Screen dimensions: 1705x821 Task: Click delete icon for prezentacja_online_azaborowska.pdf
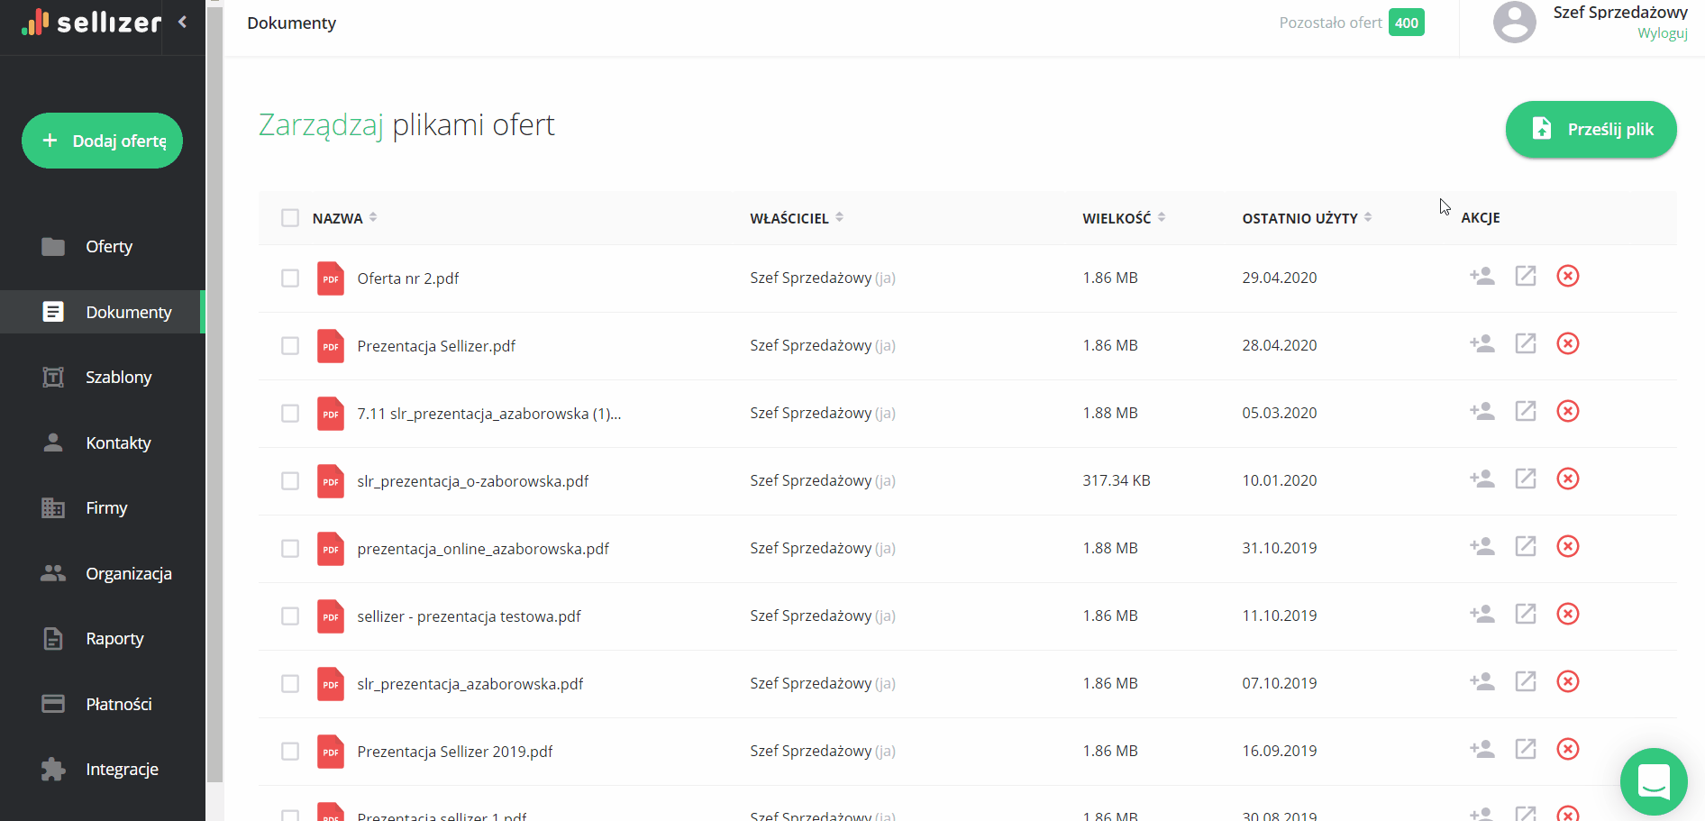pos(1567,547)
